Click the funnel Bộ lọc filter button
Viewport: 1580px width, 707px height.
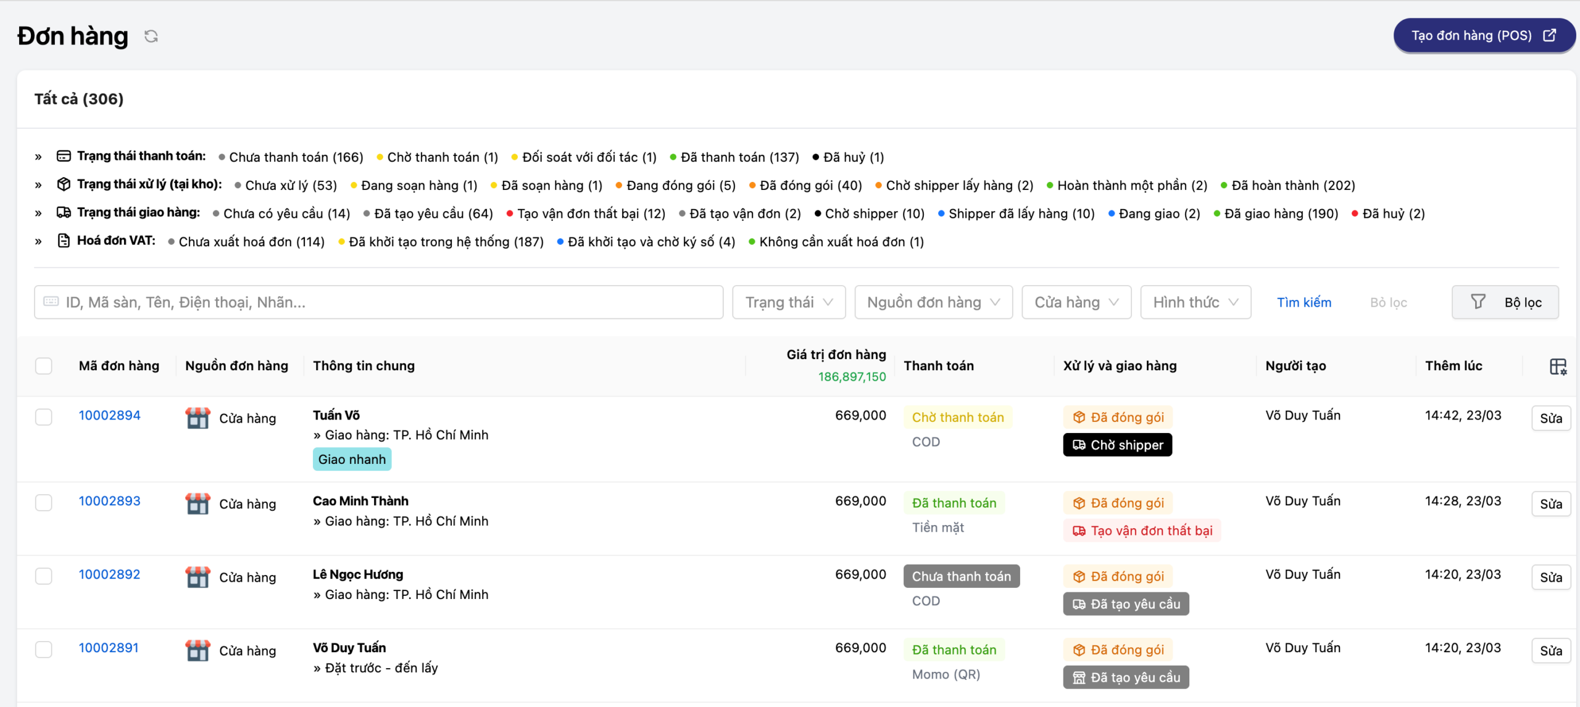1505,302
